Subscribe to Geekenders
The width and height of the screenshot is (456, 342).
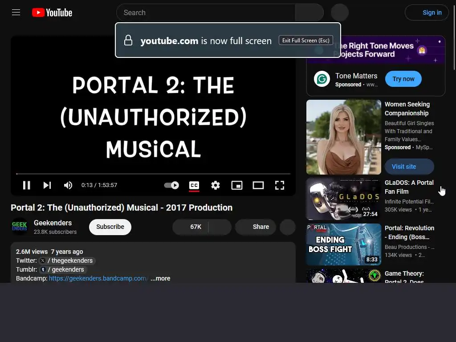point(110,227)
